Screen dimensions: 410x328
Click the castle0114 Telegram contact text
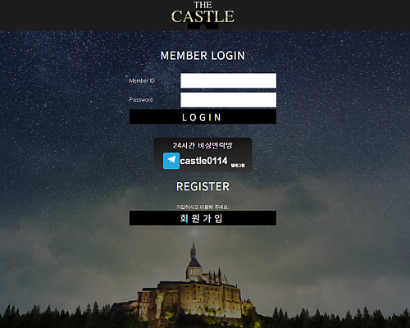[203, 161]
